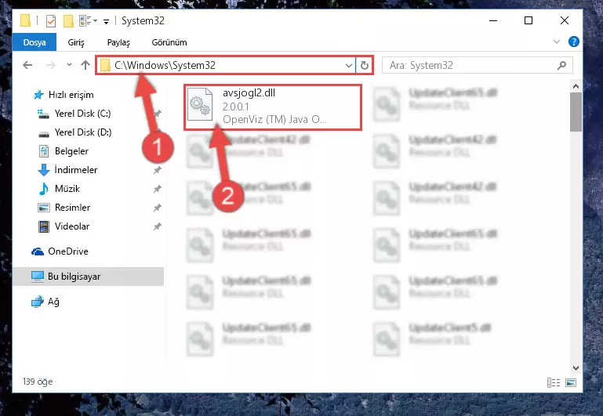The width and height of the screenshot is (603, 416).
Task: Open Customize Quick Access Toolbar dropdown
Action: click(106, 21)
